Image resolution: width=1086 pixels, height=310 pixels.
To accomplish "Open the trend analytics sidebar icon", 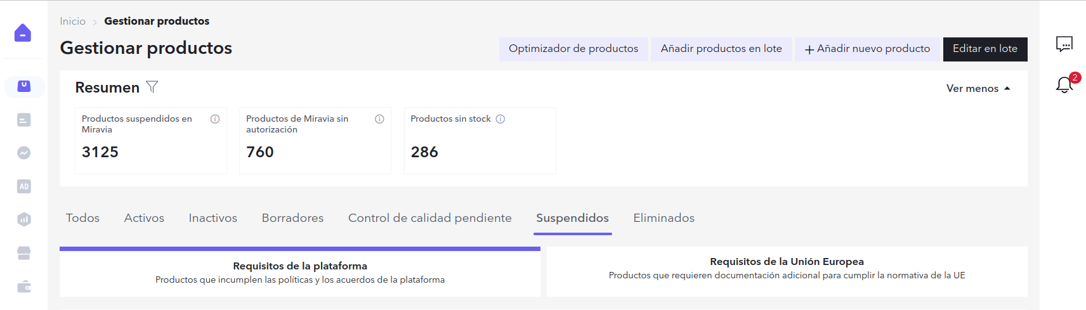I will coord(24,153).
